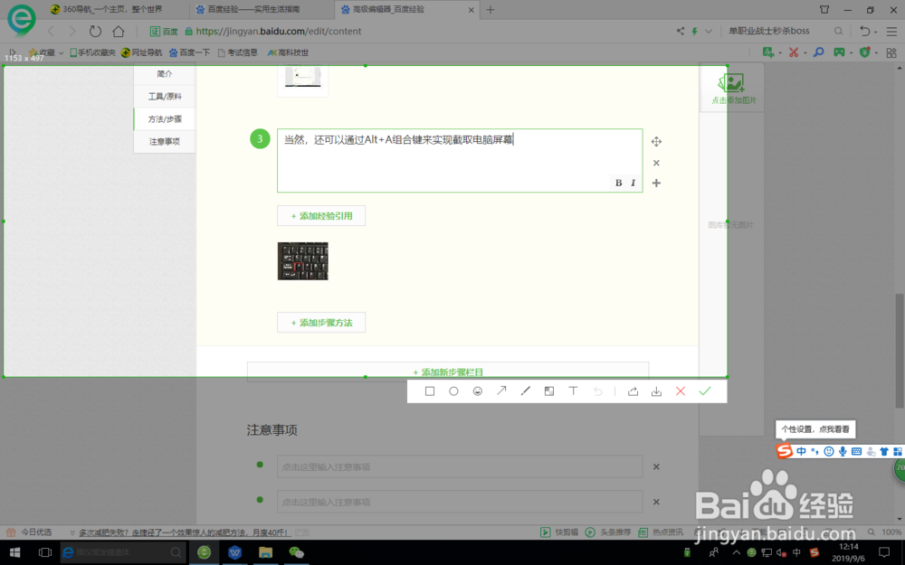Click the keyboard thumbnail under step 3
This screenshot has height=565, width=905.
coord(303,261)
